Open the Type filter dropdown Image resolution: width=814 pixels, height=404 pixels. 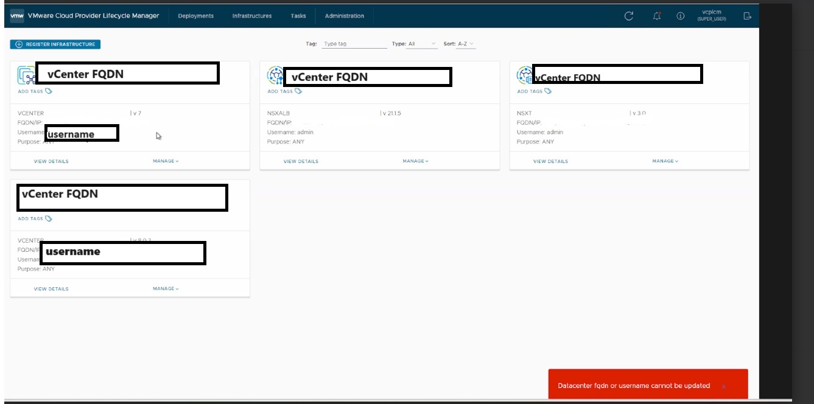tap(423, 44)
